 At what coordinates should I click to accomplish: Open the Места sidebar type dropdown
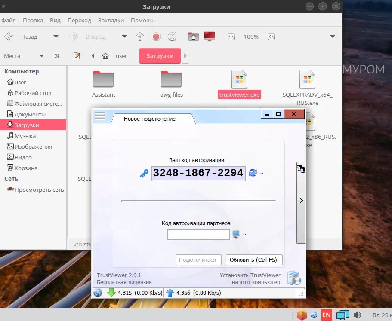tap(42, 56)
